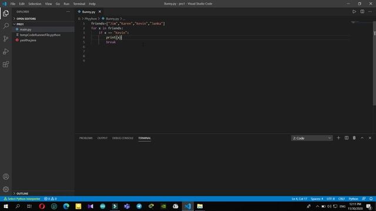
Task: Create a new terminal with plus icon
Action: coord(338,138)
